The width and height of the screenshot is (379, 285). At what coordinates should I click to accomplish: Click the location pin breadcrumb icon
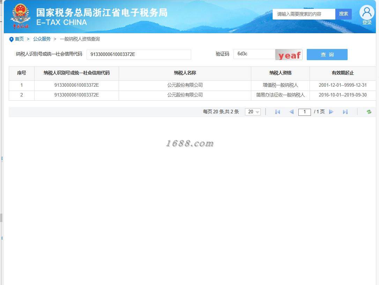point(11,39)
